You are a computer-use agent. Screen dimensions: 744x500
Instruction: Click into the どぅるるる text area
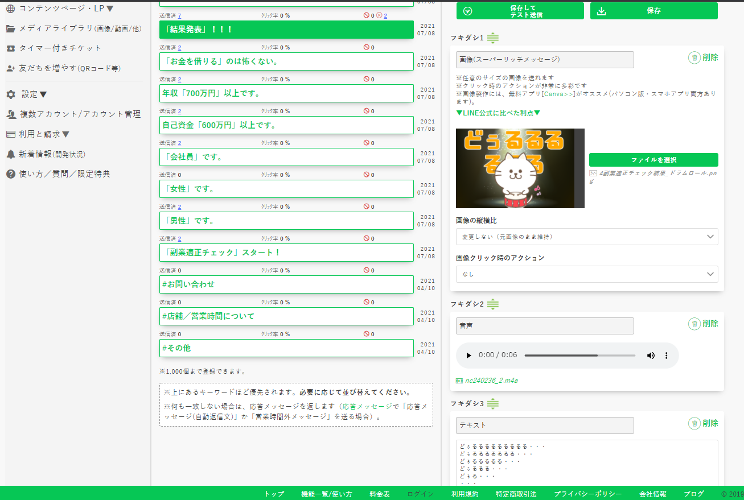[x=587, y=462]
